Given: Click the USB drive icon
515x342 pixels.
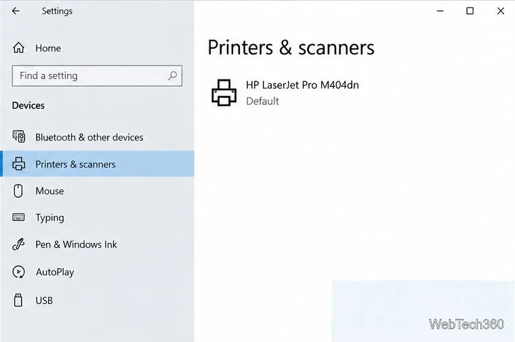Looking at the screenshot, I should pos(18,300).
